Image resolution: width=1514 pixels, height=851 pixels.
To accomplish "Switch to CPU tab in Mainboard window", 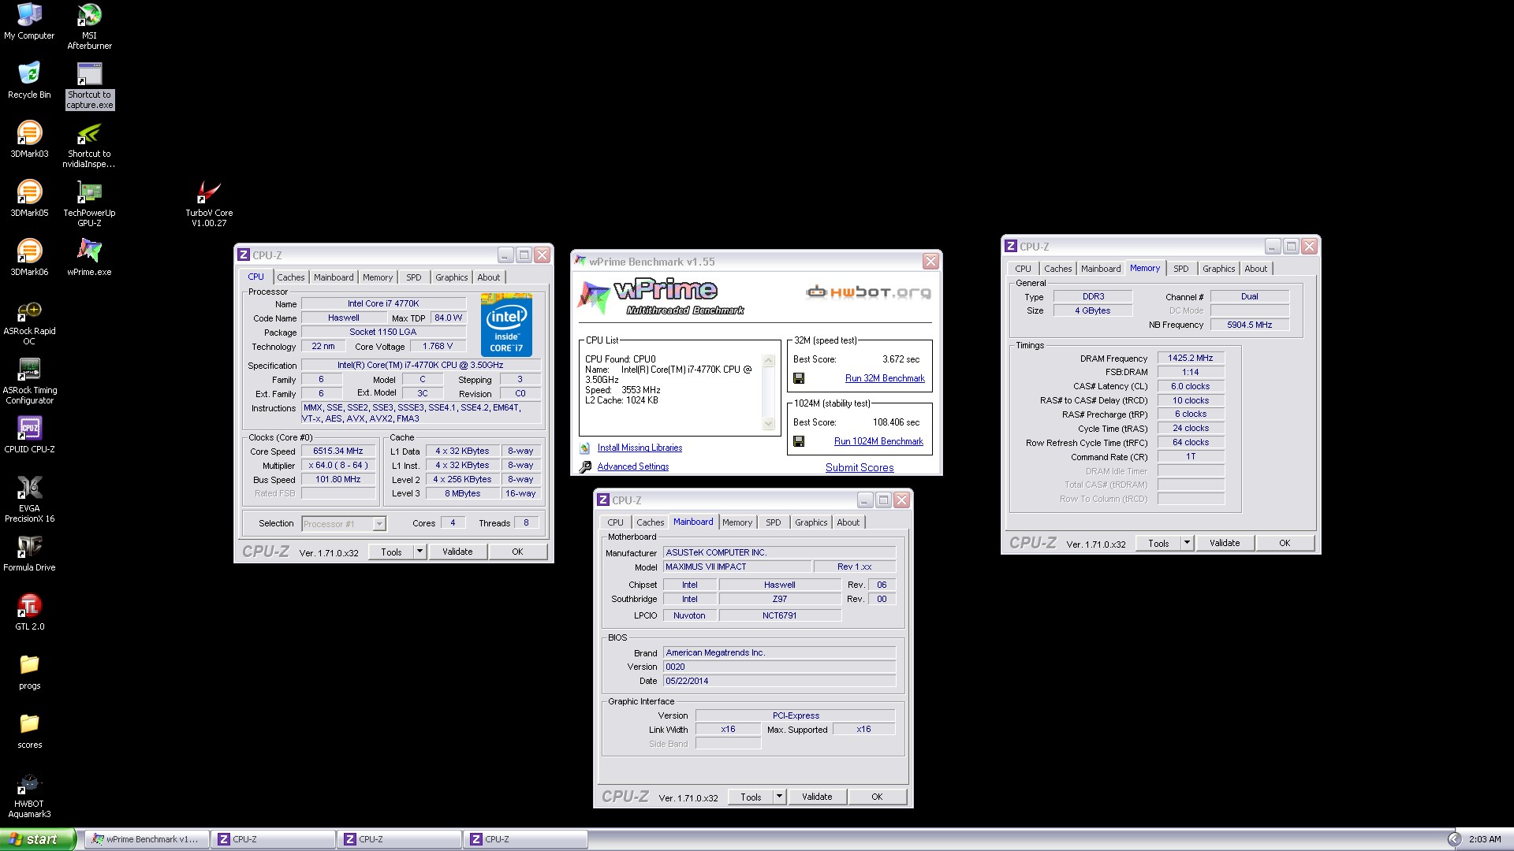I will (x=615, y=522).
